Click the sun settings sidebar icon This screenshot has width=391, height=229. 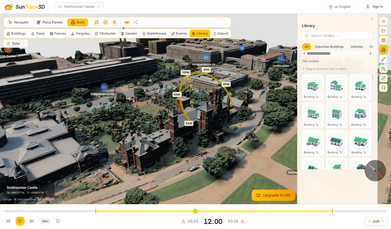coord(383,21)
